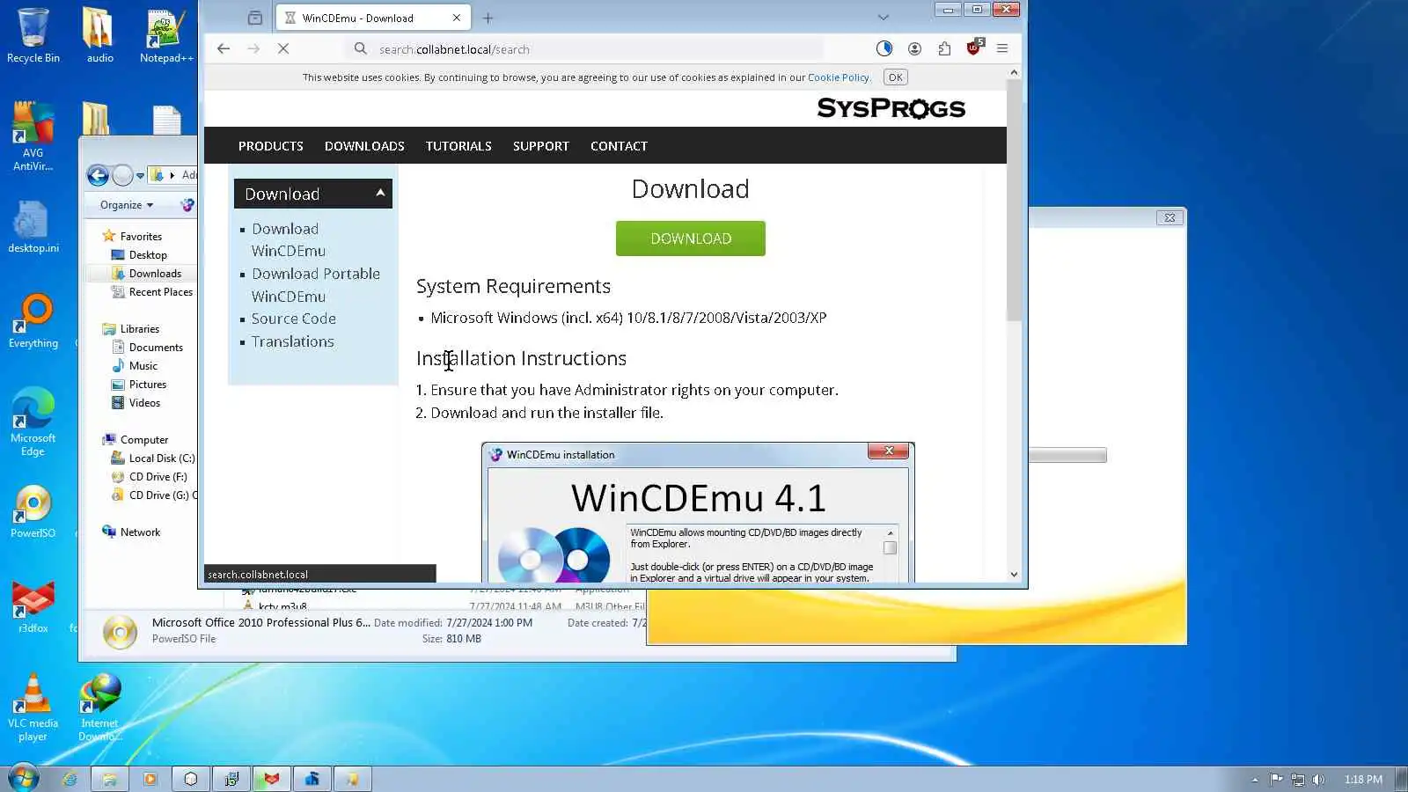This screenshot has width=1408, height=792.
Task: Open the browser hamburger menu
Action: click(1002, 49)
